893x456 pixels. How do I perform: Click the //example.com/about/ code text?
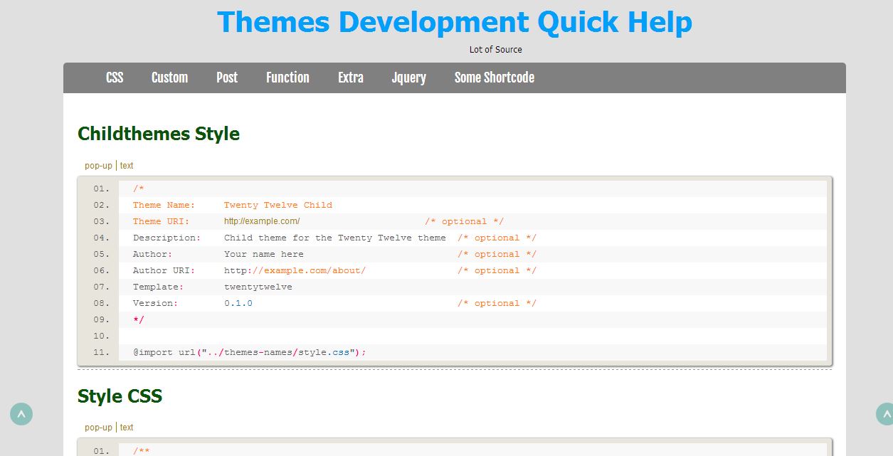pos(310,270)
